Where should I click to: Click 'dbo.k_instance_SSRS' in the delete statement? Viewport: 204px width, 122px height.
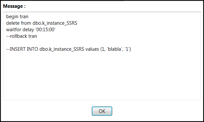55,23
